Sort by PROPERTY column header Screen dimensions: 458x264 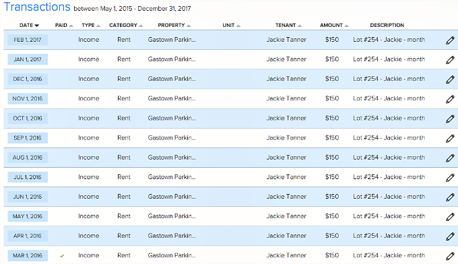coord(174,25)
